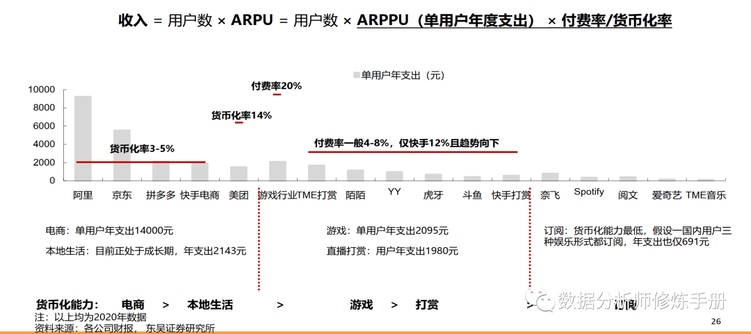751x334 pixels.
Task: Click the grey legend color square
Action: click(x=356, y=75)
